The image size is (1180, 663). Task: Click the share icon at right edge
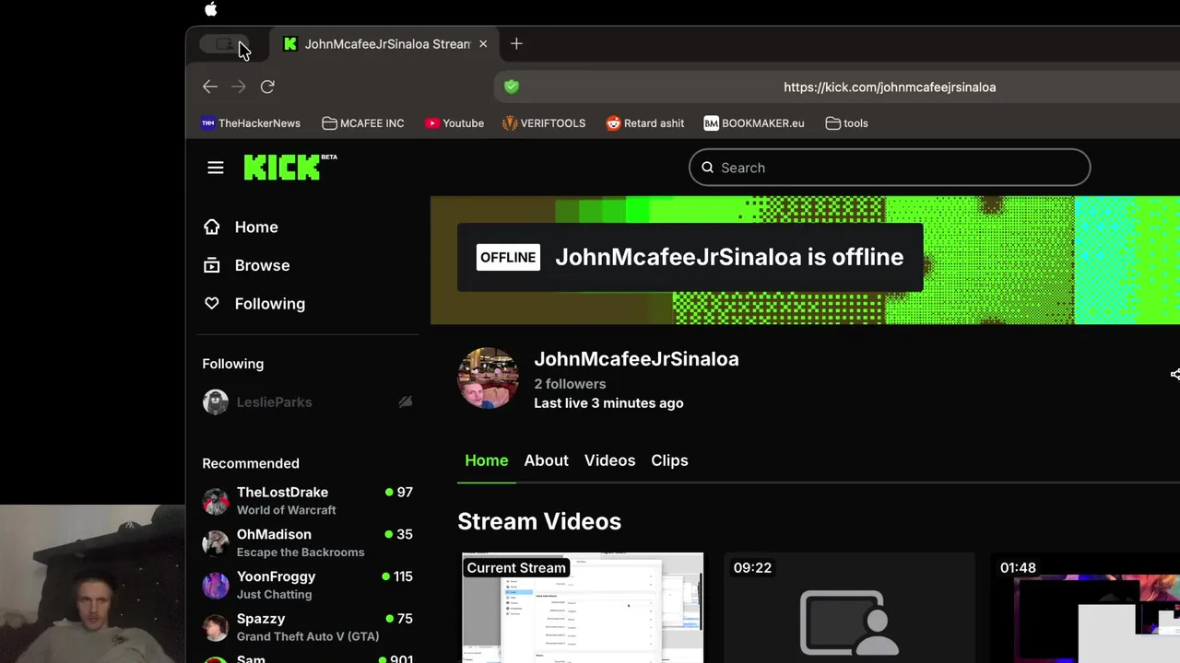1174,374
